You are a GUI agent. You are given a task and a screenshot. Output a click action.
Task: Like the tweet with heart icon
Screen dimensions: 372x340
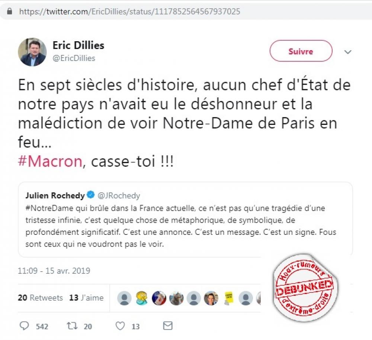click(x=120, y=326)
